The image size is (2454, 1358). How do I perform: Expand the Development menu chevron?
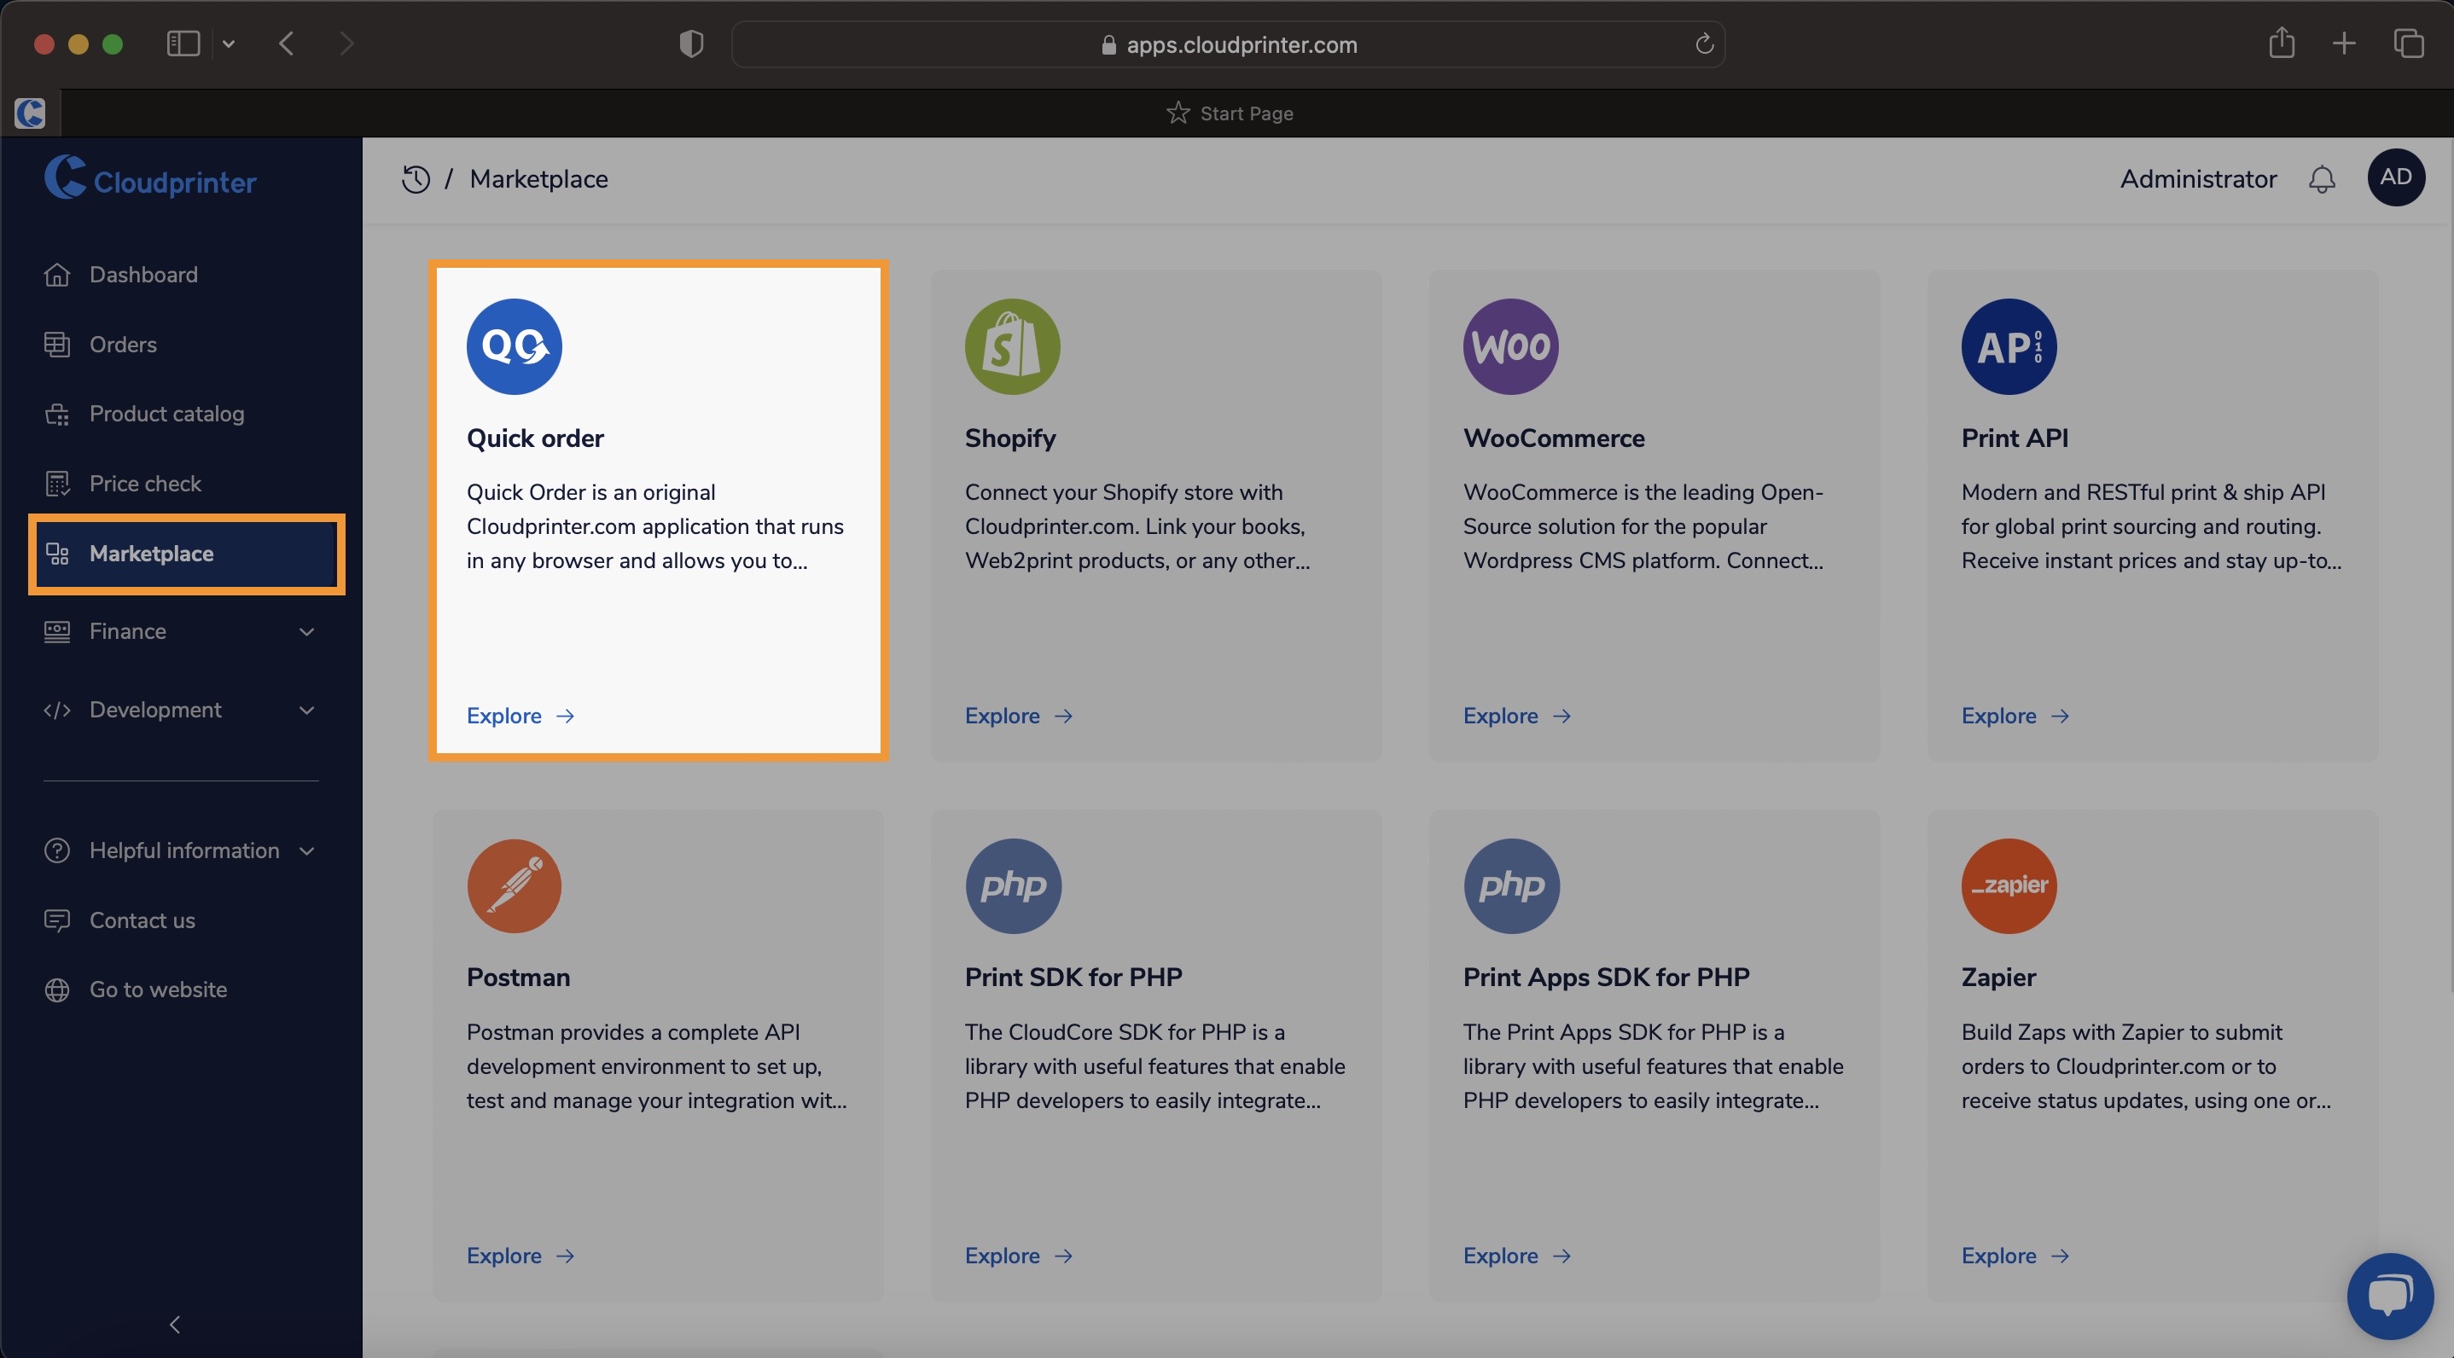point(307,711)
